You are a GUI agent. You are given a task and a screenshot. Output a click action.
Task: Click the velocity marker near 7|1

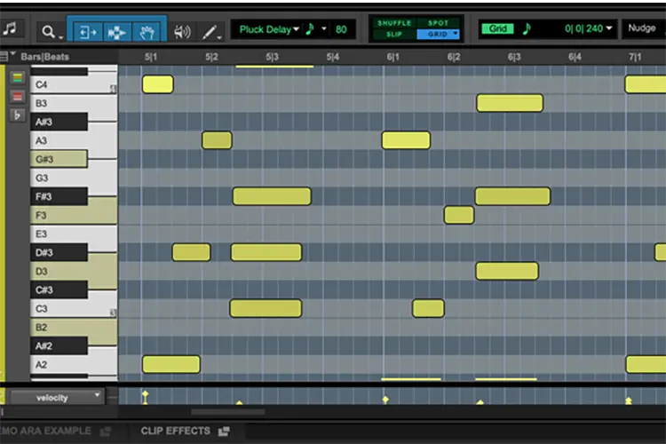coord(628,400)
